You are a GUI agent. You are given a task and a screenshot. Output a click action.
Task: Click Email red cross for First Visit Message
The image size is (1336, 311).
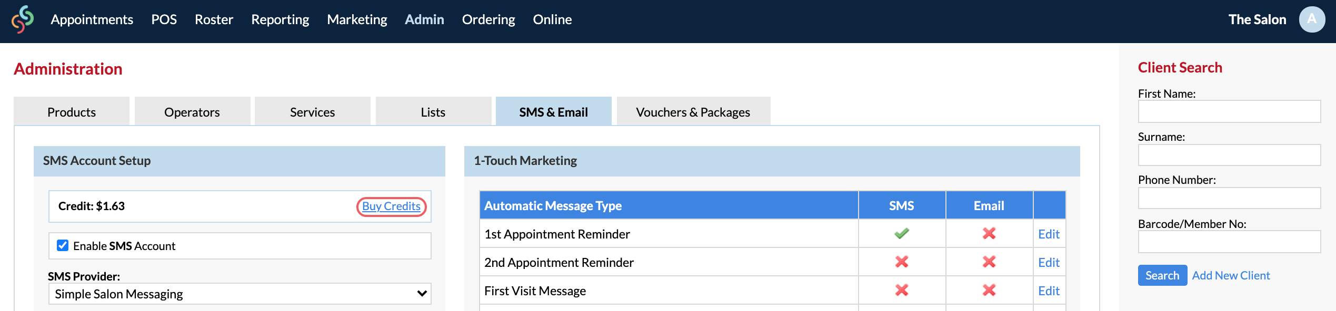pos(989,290)
